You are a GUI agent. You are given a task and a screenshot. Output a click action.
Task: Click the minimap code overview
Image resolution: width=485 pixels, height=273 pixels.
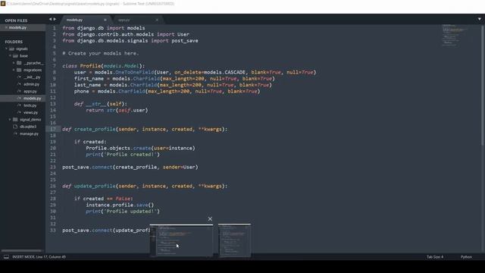point(454,35)
